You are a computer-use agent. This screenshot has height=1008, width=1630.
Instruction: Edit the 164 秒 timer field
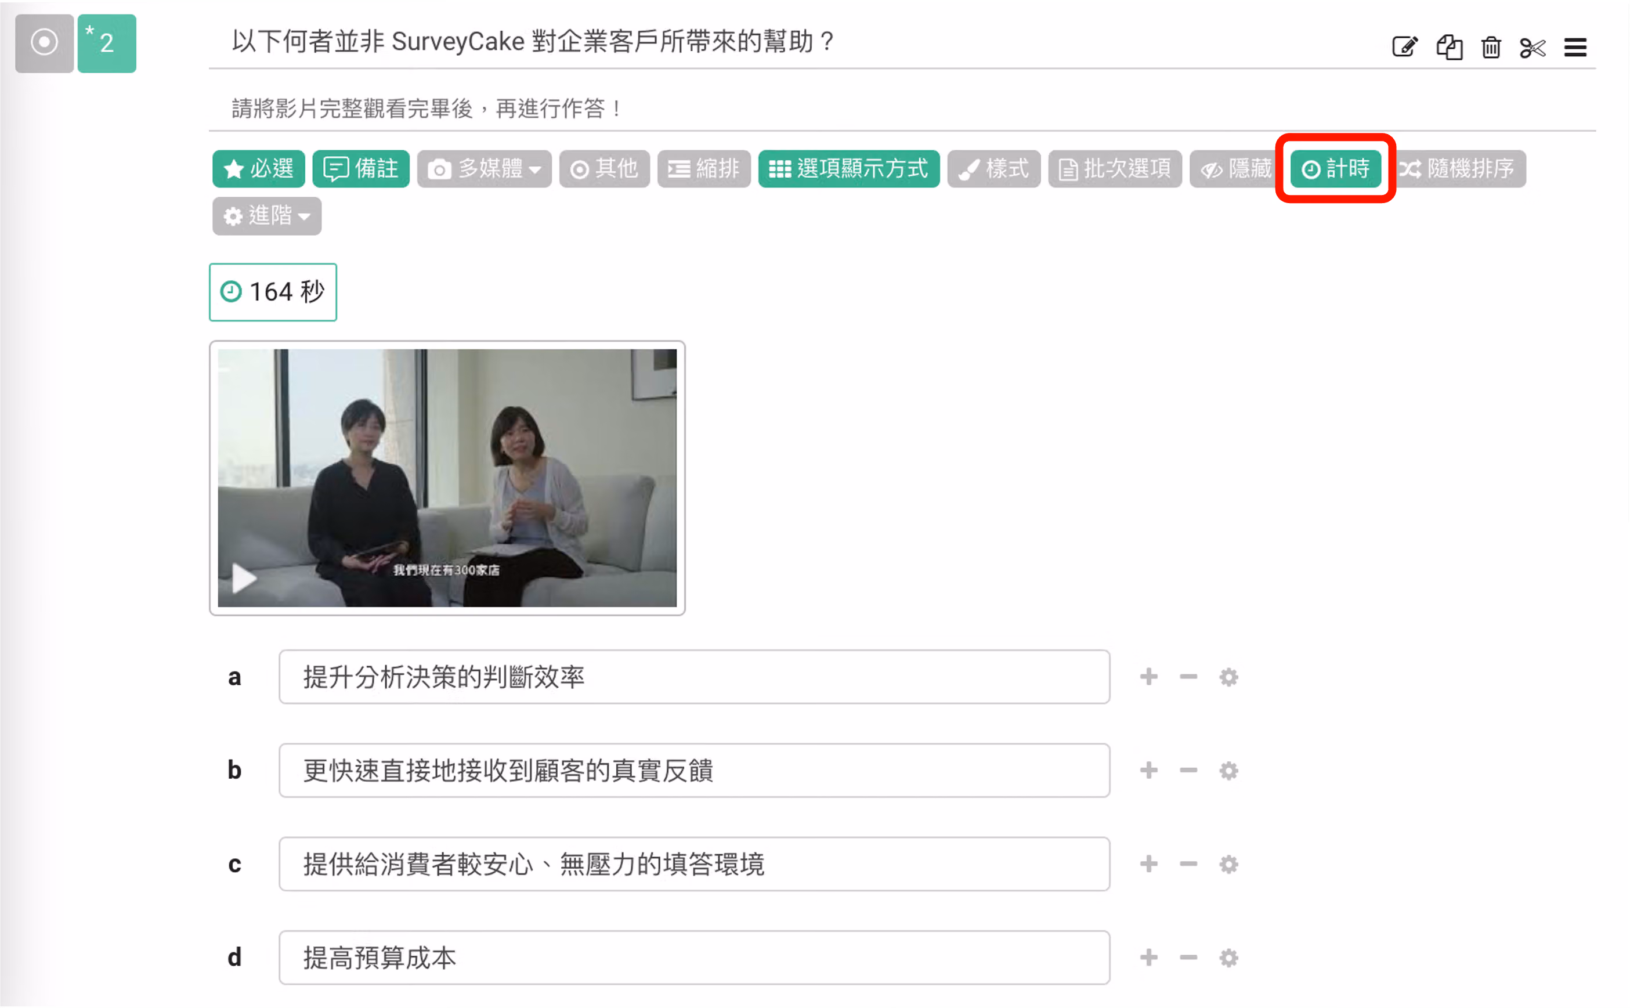point(273,292)
